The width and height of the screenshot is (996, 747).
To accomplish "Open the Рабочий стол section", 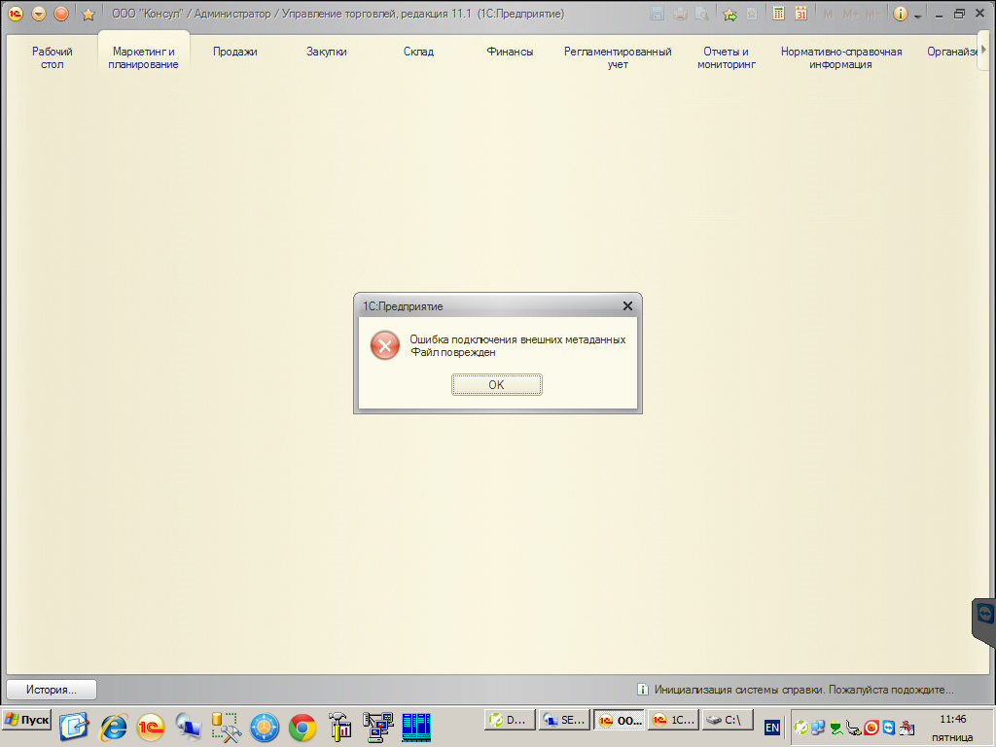I will tap(53, 57).
